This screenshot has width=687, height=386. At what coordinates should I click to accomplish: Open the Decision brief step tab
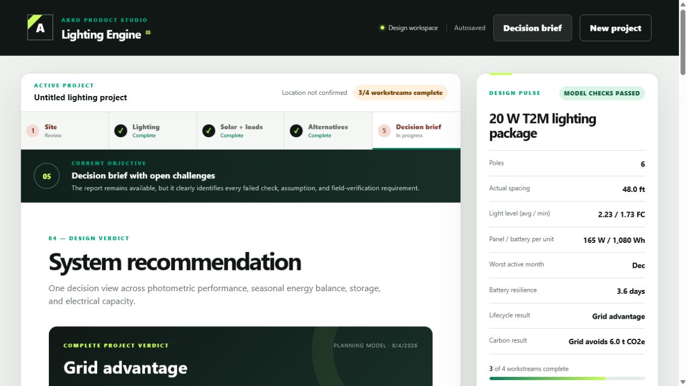tap(417, 131)
